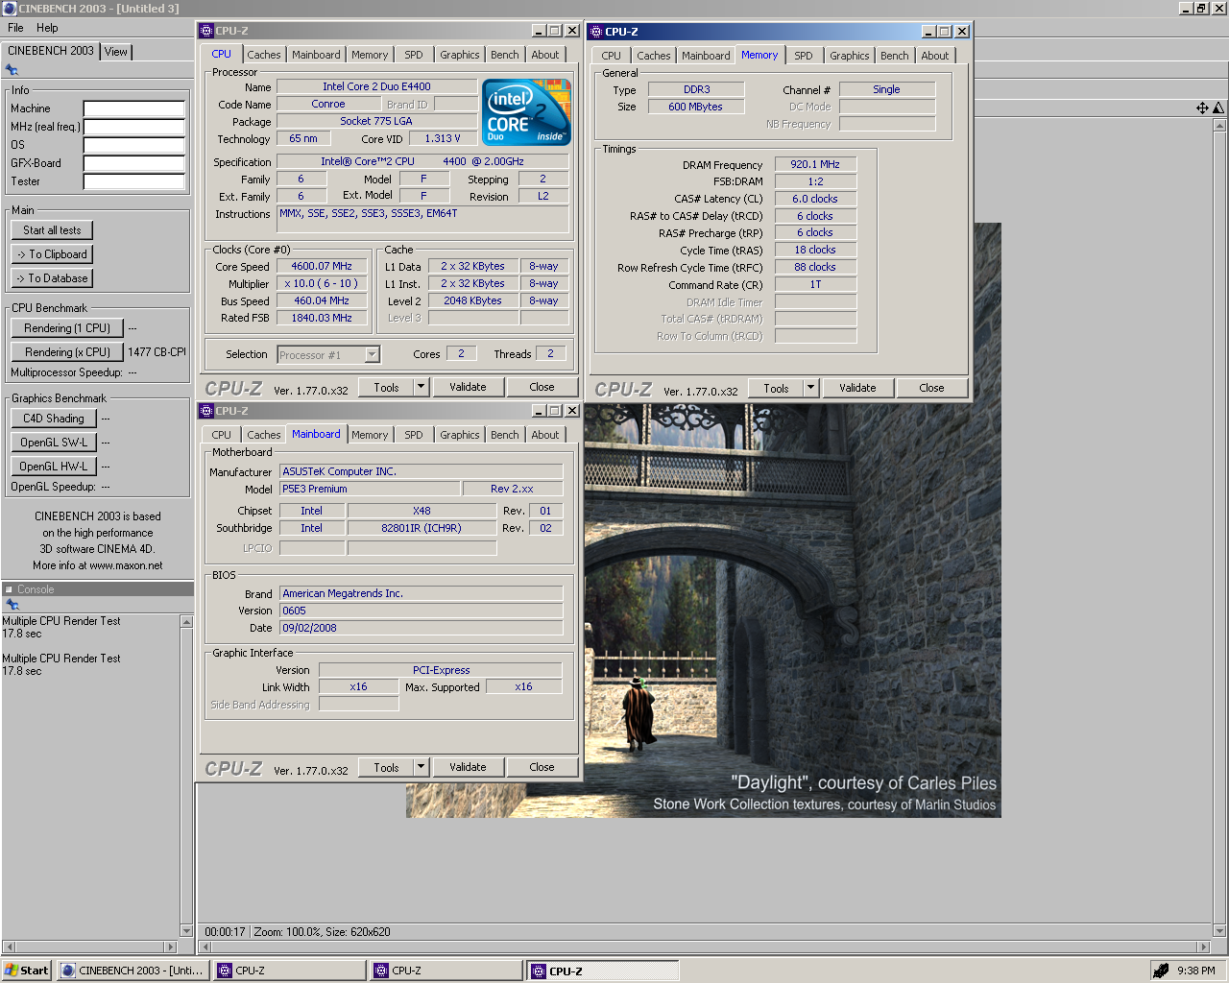The height and width of the screenshot is (983, 1229).
Task: Click Console scrollbar down arrow
Action: click(186, 930)
